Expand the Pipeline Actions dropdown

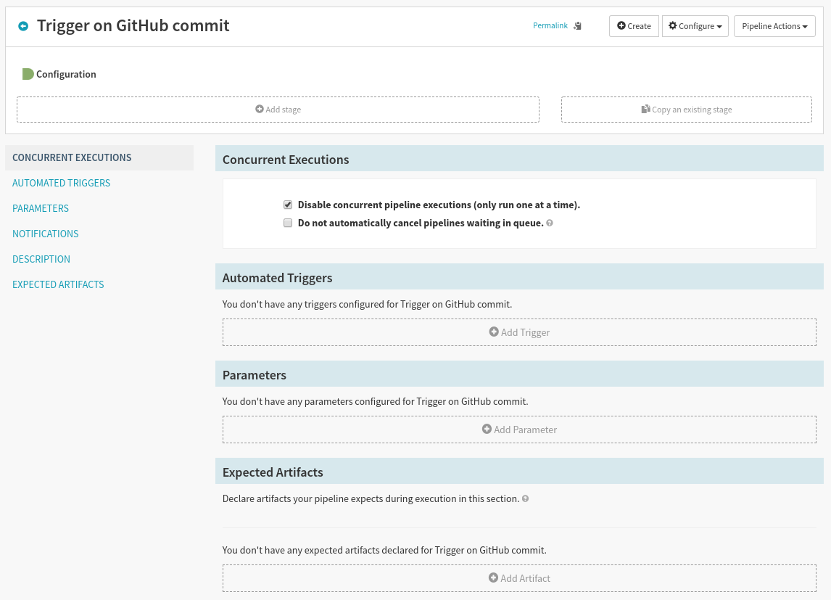click(774, 26)
